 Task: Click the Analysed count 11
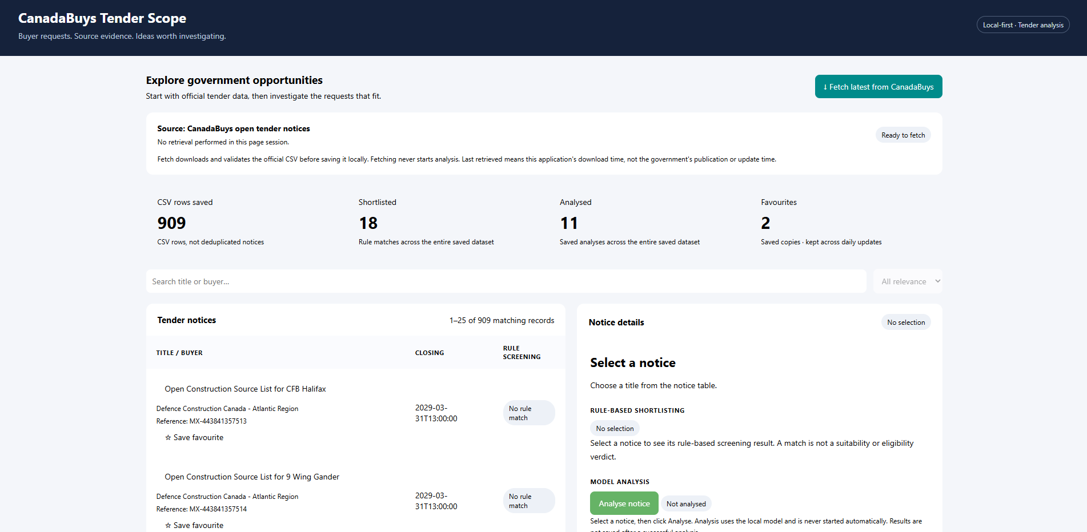(x=569, y=223)
